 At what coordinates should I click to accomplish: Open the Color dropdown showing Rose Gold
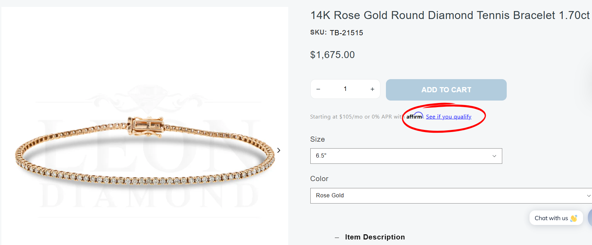point(451,196)
